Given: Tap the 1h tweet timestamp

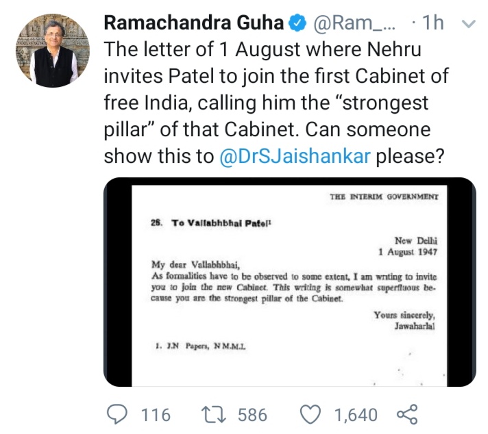Looking at the screenshot, I should [432, 23].
